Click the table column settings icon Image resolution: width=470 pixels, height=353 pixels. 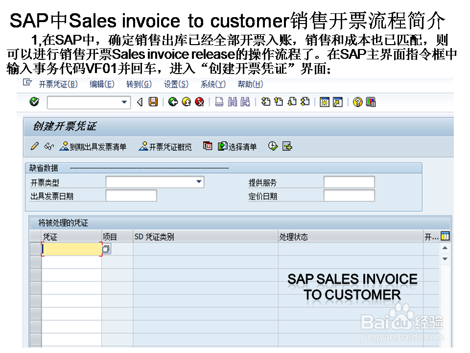445,236
